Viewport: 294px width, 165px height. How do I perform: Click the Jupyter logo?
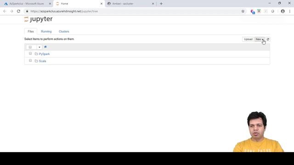[x=39, y=19]
